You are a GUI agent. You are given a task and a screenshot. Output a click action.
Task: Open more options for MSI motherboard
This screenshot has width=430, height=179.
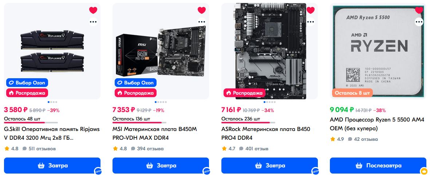[x=202, y=22]
